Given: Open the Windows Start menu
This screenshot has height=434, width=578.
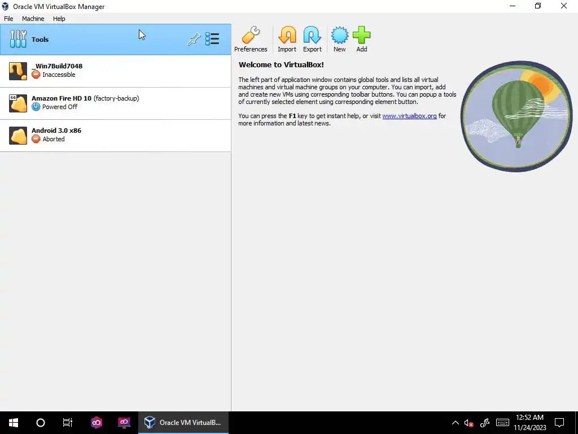Looking at the screenshot, I should click(x=14, y=423).
